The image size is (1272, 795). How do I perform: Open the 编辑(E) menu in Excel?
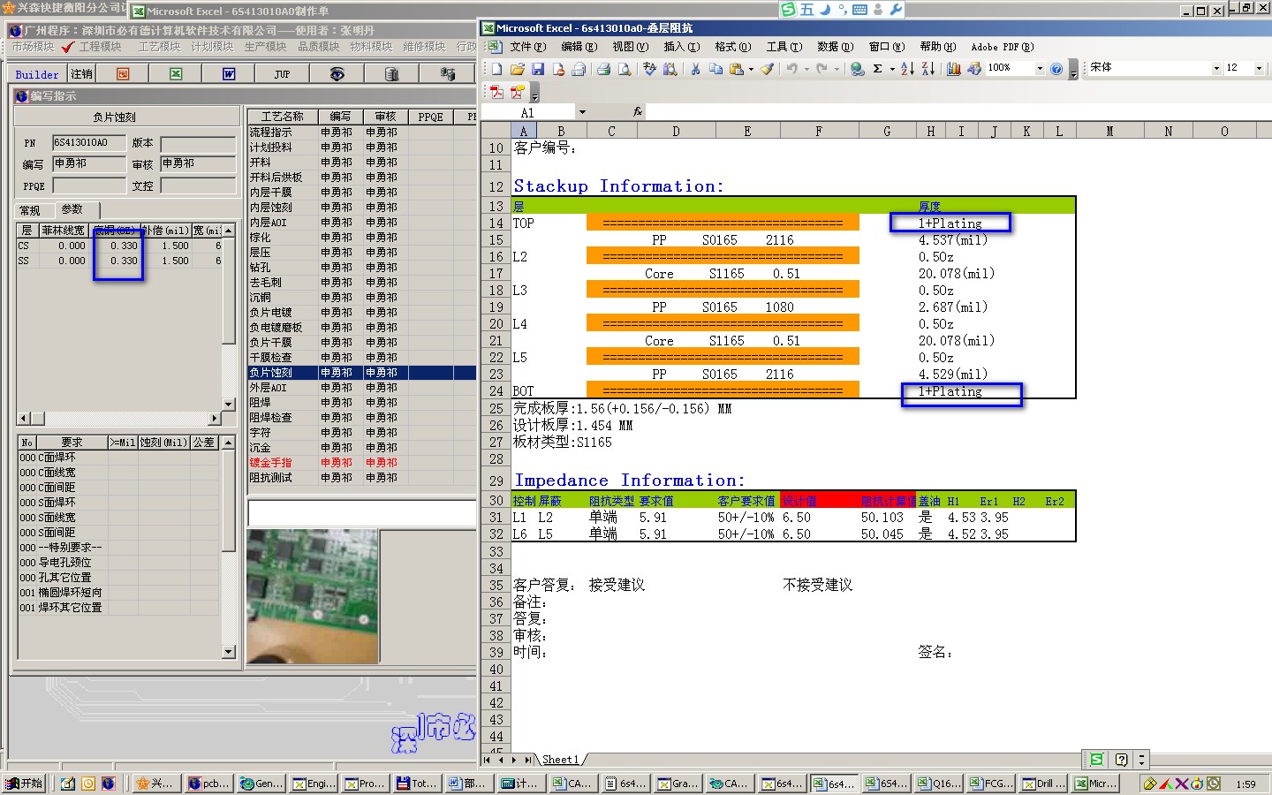tap(579, 47)
